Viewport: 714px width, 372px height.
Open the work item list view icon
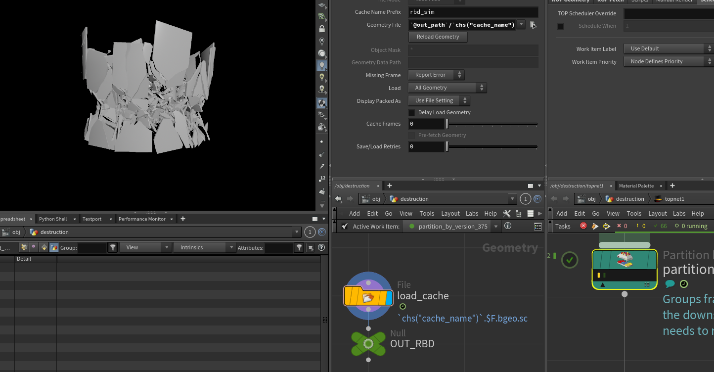538,227
